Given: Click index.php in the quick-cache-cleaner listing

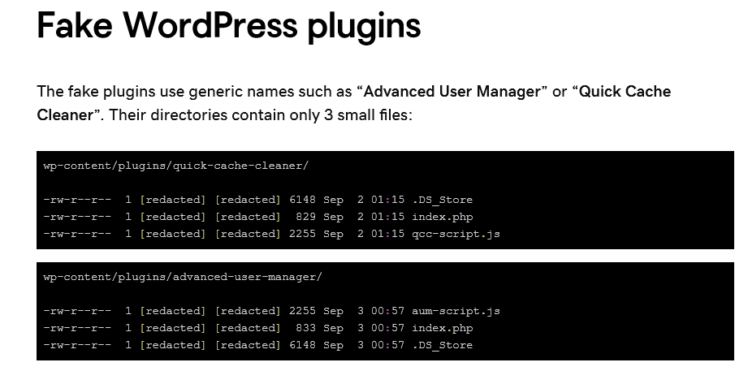Looking at the screenshot, I should click(442, 217).
